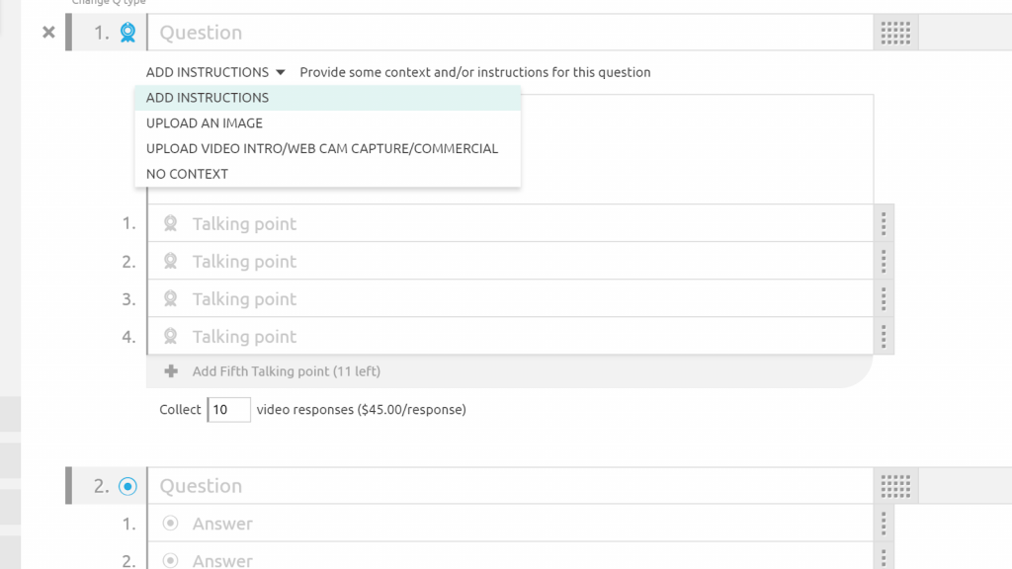Open the grid options icon for question 1
The width and height of the screenshot is (1012, 569).
894,33
